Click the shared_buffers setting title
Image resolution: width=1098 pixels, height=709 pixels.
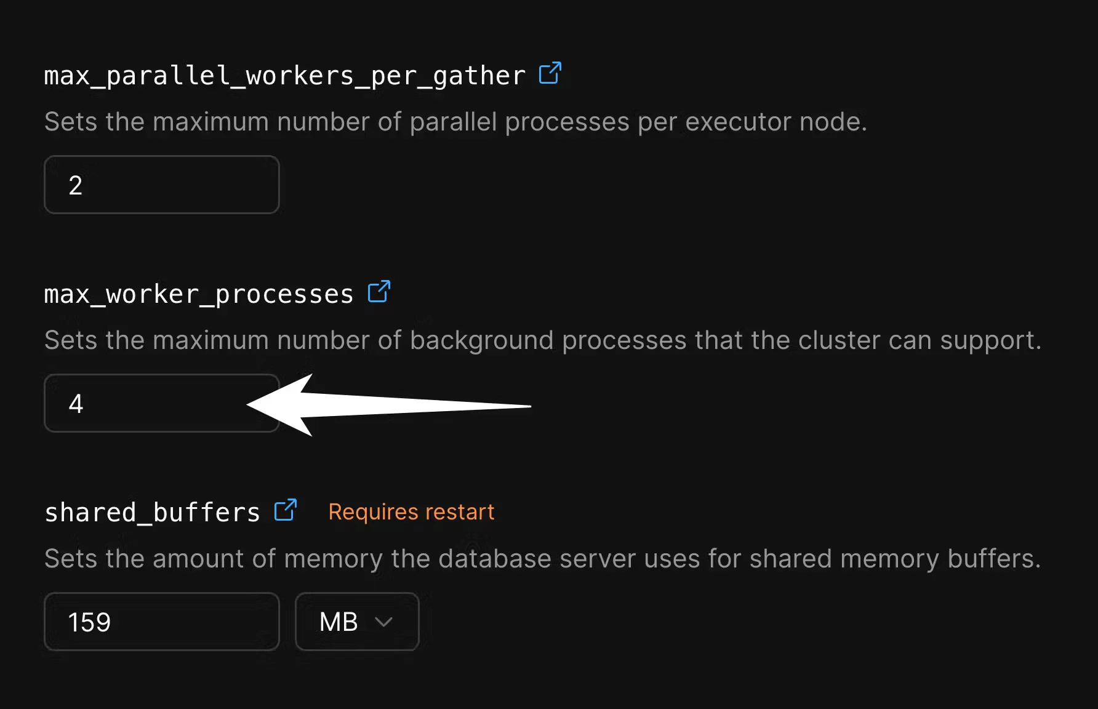[x=151, y=511]
